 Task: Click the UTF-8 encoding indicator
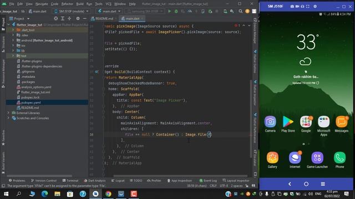tap(224, 186)
